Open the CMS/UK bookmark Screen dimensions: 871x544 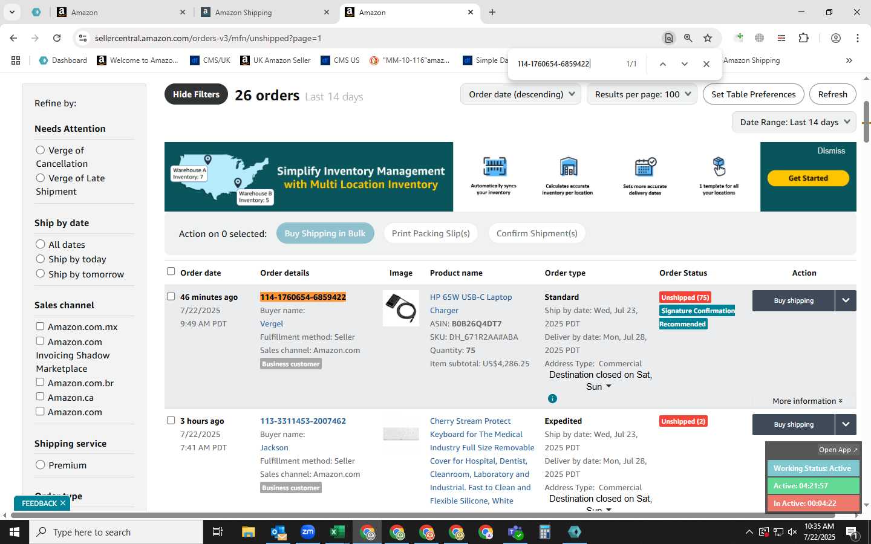tap(210, 60)
